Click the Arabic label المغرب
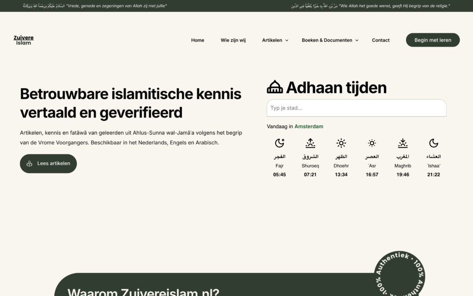Screen dimensions: 473x296 click(x=403, y=156)
